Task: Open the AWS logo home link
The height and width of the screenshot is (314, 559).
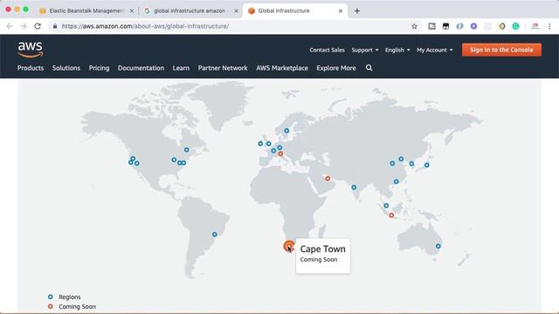Action: tap(31, 50)
